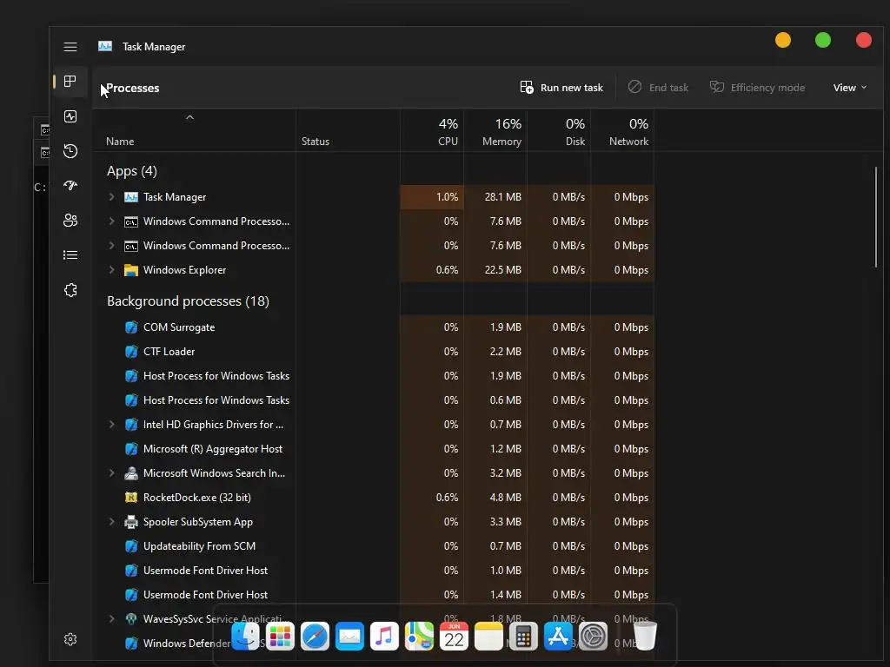Screen dimensions: 890x667
Task: Expand the Task Manager process group
Action: 112,197
